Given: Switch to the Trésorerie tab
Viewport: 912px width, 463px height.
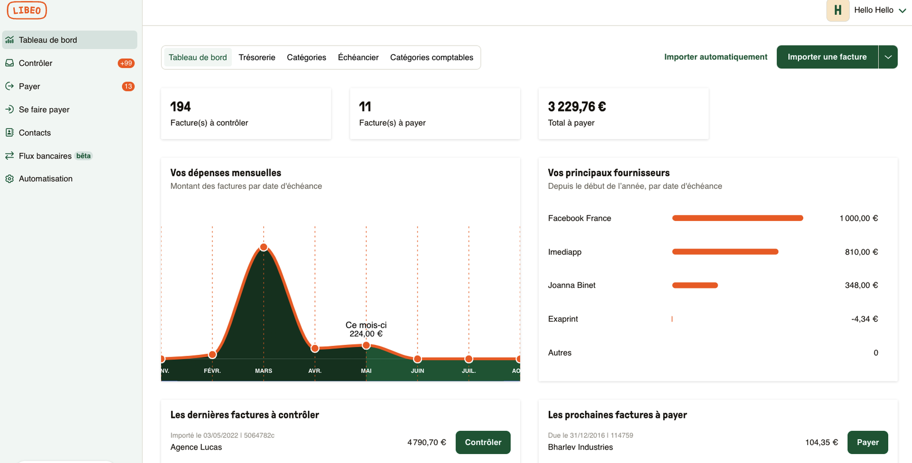Looking at the screenshot, I should (256, 57).
